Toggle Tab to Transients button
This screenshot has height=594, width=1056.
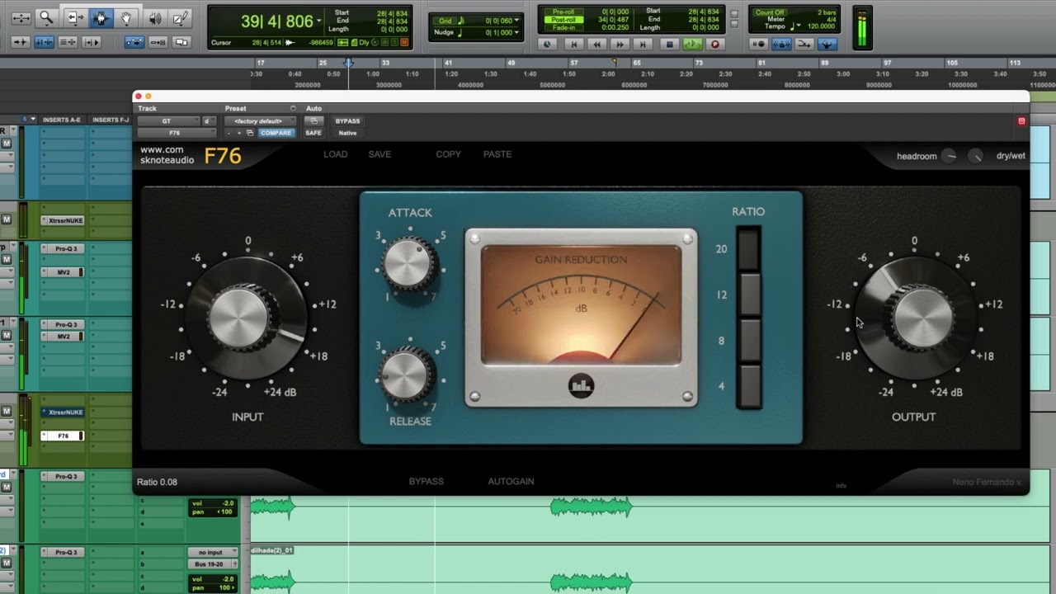click(x=21, y=42)
